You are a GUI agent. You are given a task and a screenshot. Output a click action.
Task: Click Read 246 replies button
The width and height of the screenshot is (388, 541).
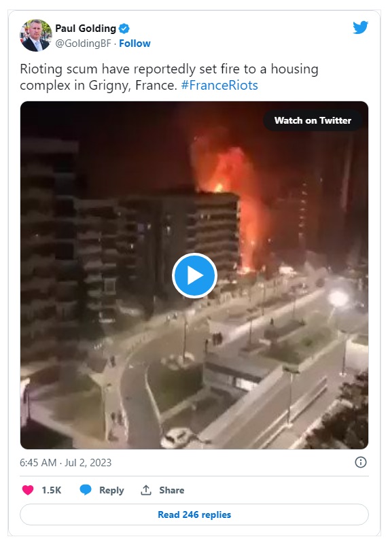coord(194,514)
